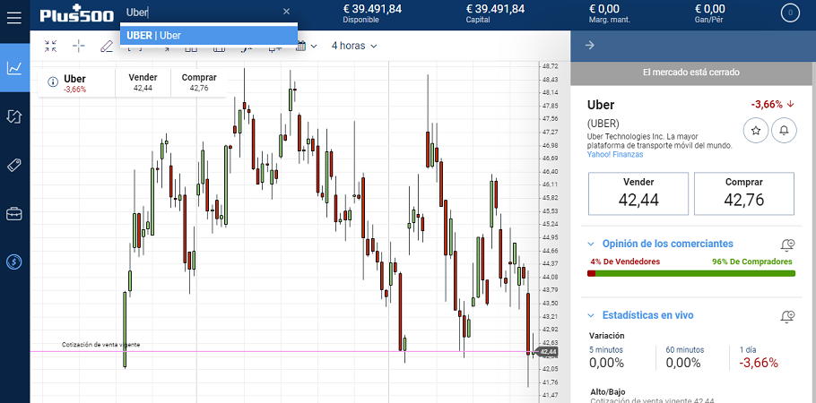Click the large Comprar 42,76 button

744,193
